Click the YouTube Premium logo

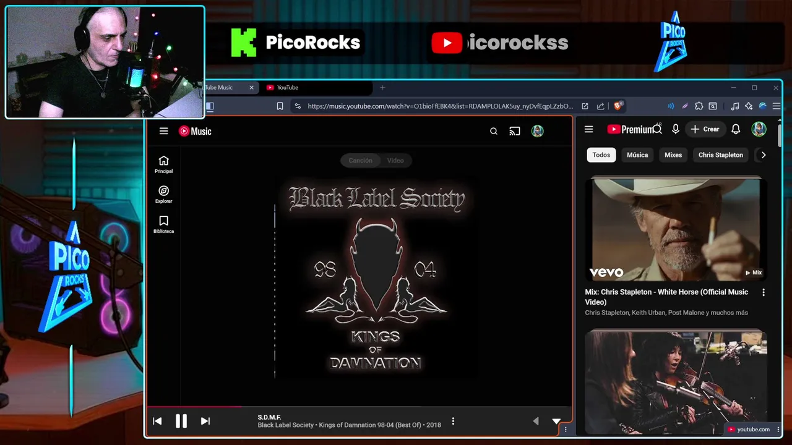631,129
